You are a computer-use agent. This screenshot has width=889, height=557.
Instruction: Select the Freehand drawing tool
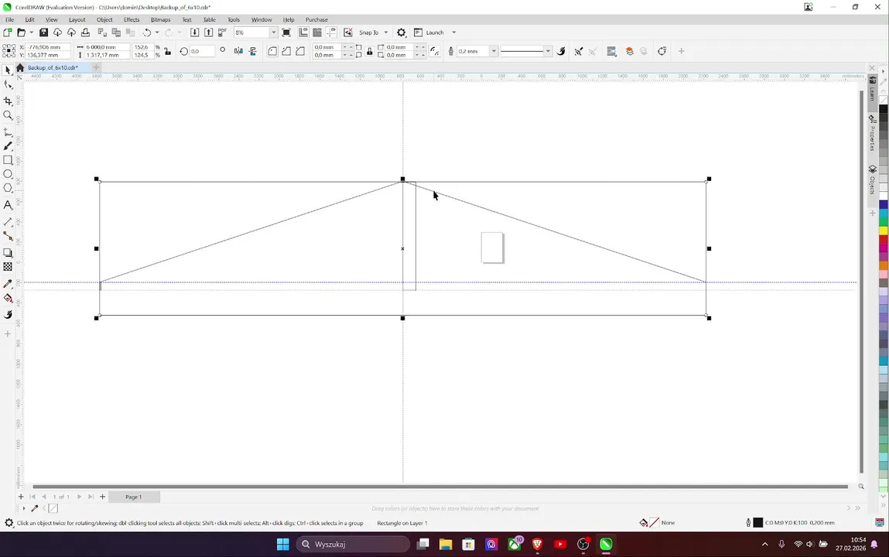8,132
